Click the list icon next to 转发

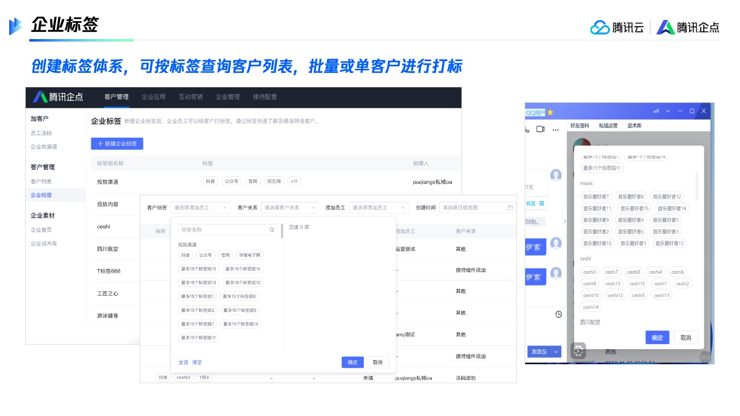click(x=541, y=203)
